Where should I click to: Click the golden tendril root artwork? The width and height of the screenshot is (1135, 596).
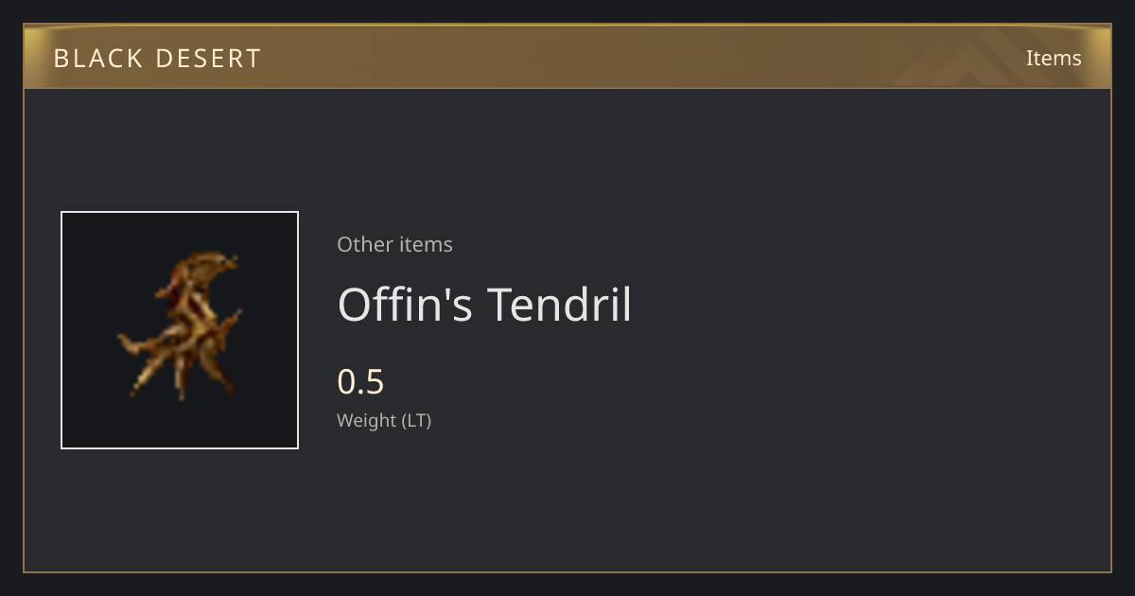[180, 324]
